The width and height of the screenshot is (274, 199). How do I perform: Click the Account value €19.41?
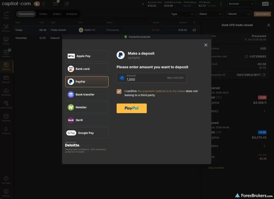click(x=152, y=6)
